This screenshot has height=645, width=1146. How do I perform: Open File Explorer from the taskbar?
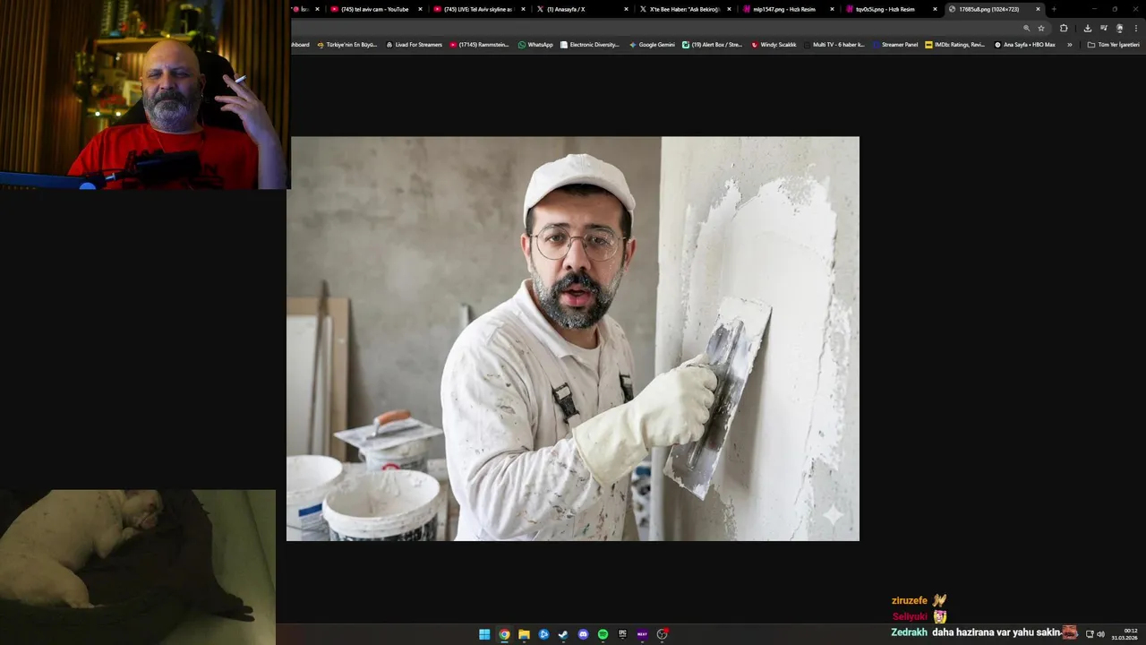click(524, 634)
